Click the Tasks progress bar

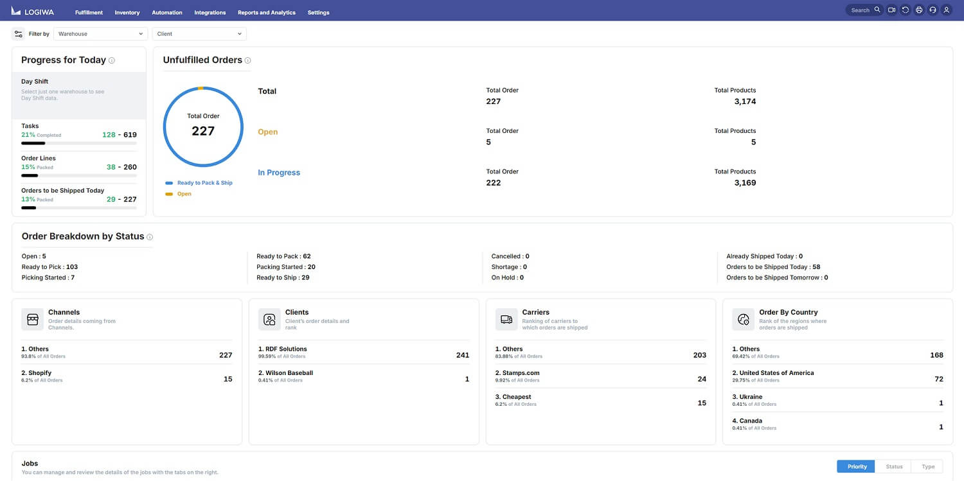coord(78,143)
